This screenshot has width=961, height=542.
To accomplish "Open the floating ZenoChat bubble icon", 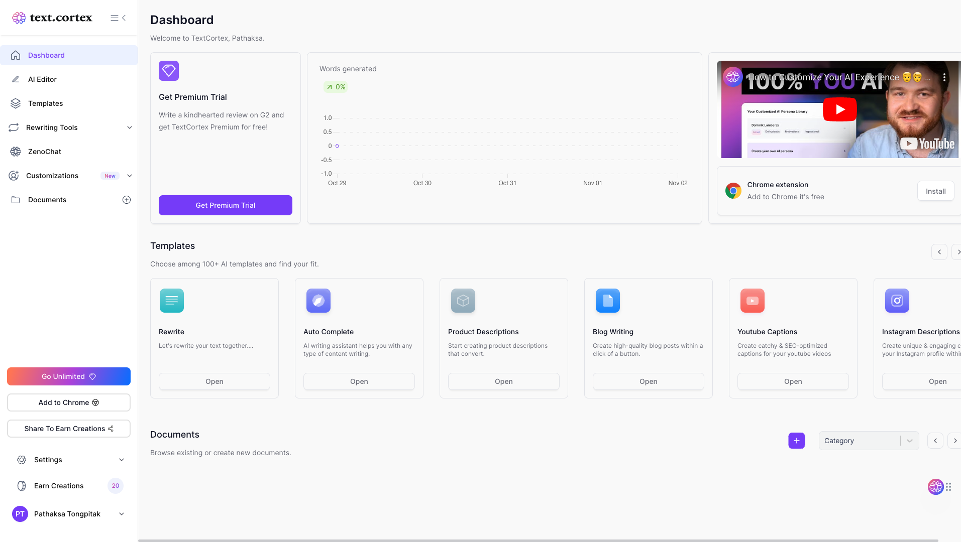I will coord(935,487).
